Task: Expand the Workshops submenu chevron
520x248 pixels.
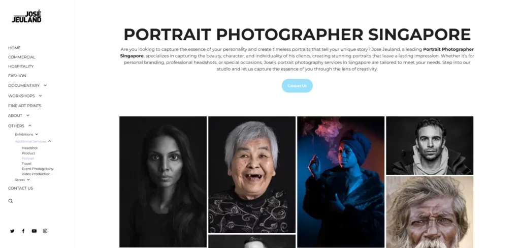Action: 40,96
